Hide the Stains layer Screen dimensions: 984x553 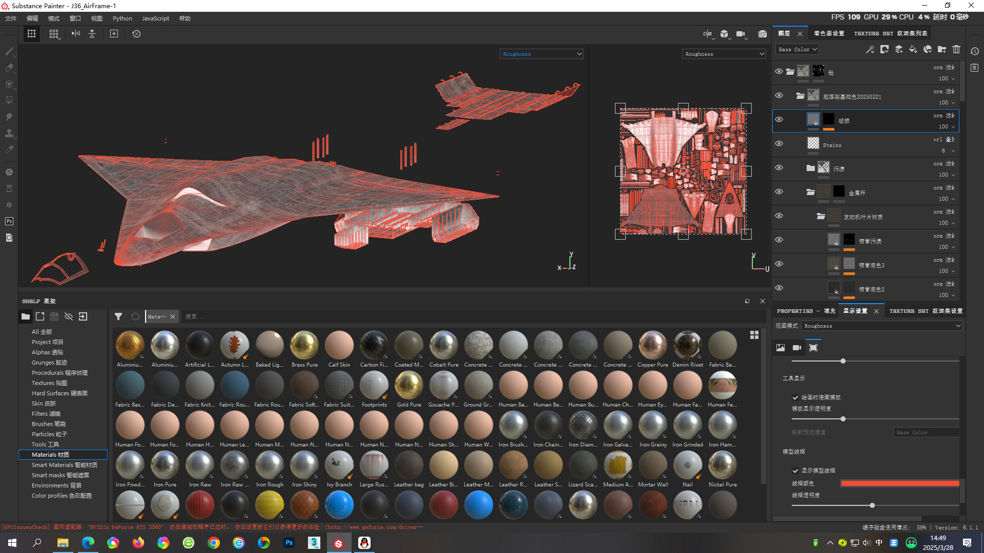click(779, 144)
